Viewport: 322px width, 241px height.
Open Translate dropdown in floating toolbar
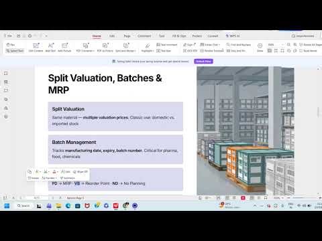point(49,178)
